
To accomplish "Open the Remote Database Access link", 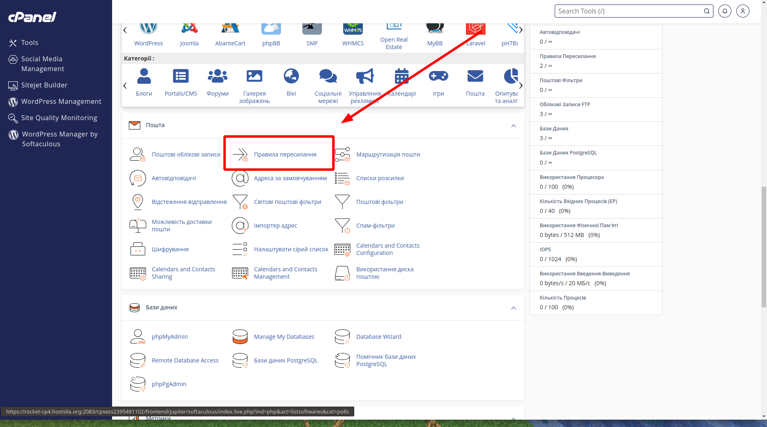I will (x=185, y=360).
